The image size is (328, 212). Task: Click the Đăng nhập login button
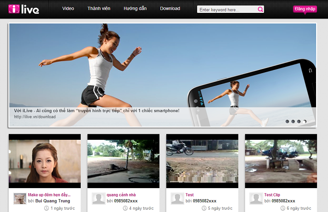[x=305, y=9]
